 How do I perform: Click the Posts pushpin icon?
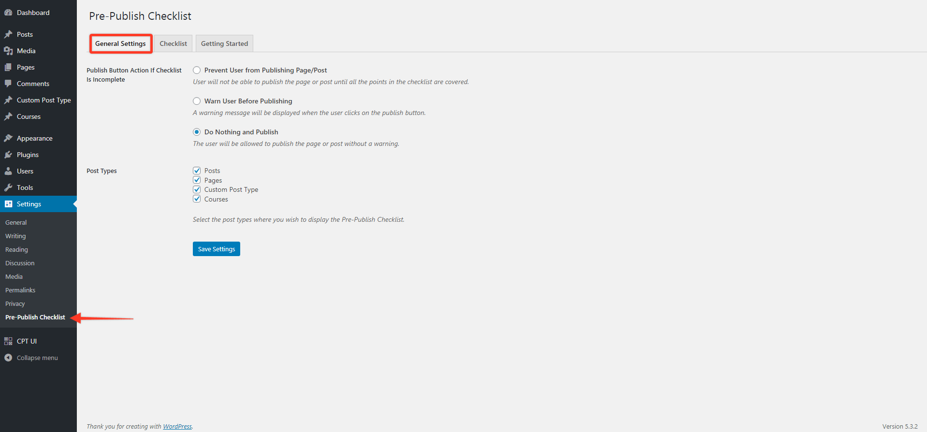tap(8, 34)
